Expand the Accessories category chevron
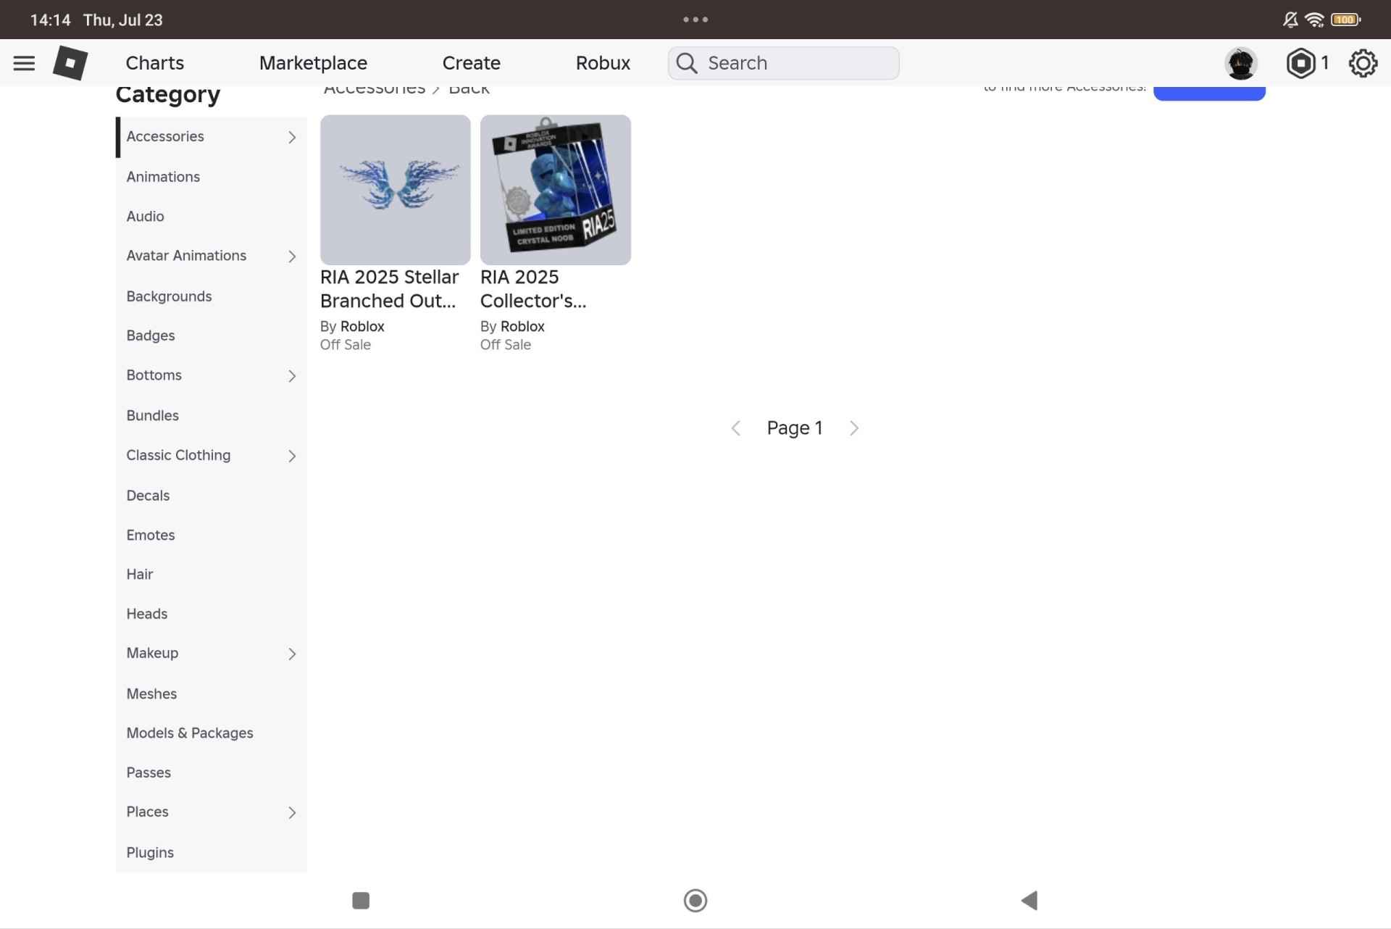Screen dimensions: 1391x929 pos(292,137)
